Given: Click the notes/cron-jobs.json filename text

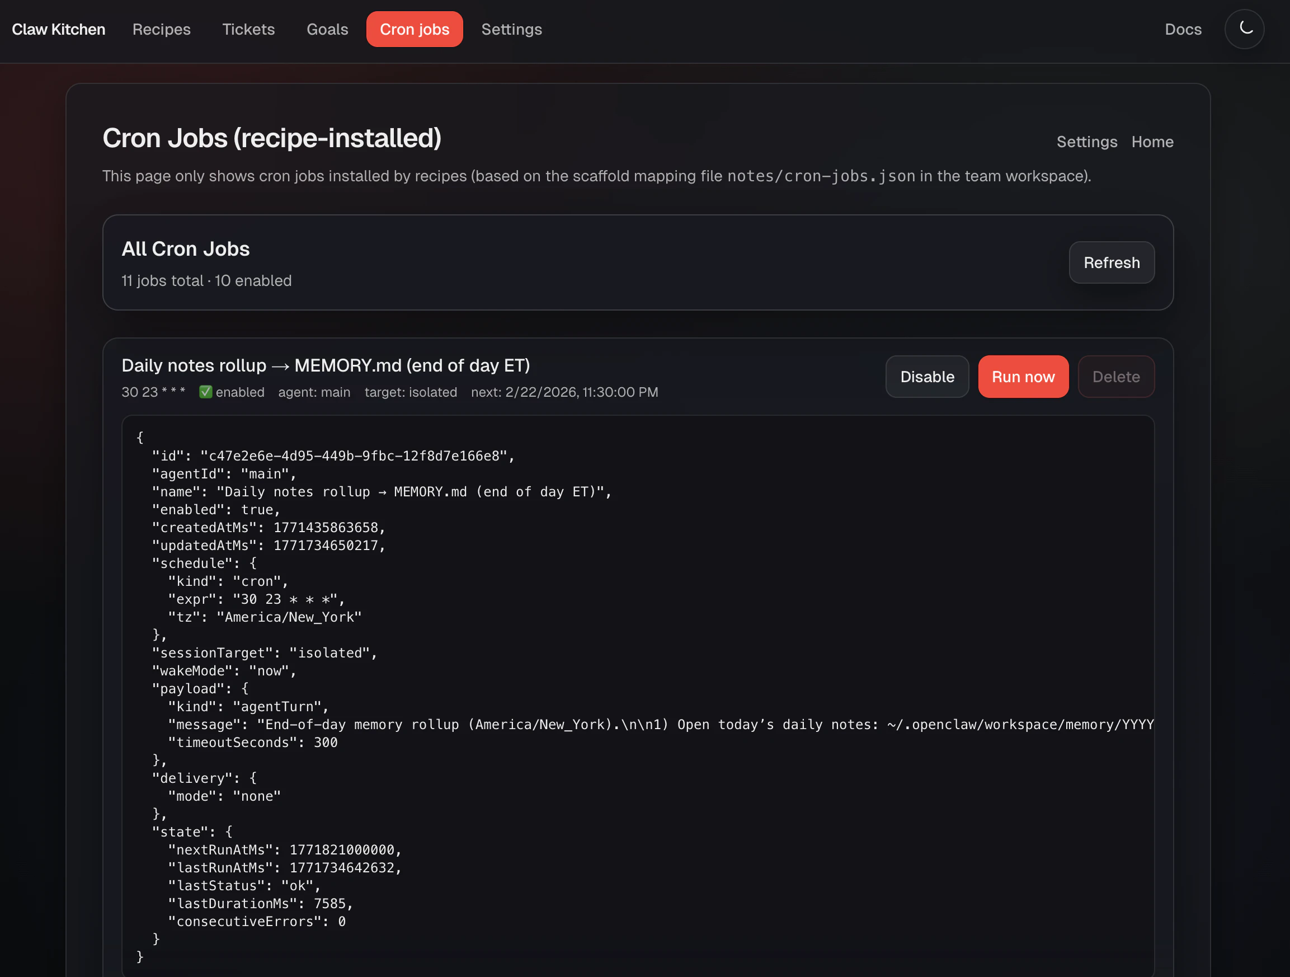Looking at the screenshot, I should point(821,176).
